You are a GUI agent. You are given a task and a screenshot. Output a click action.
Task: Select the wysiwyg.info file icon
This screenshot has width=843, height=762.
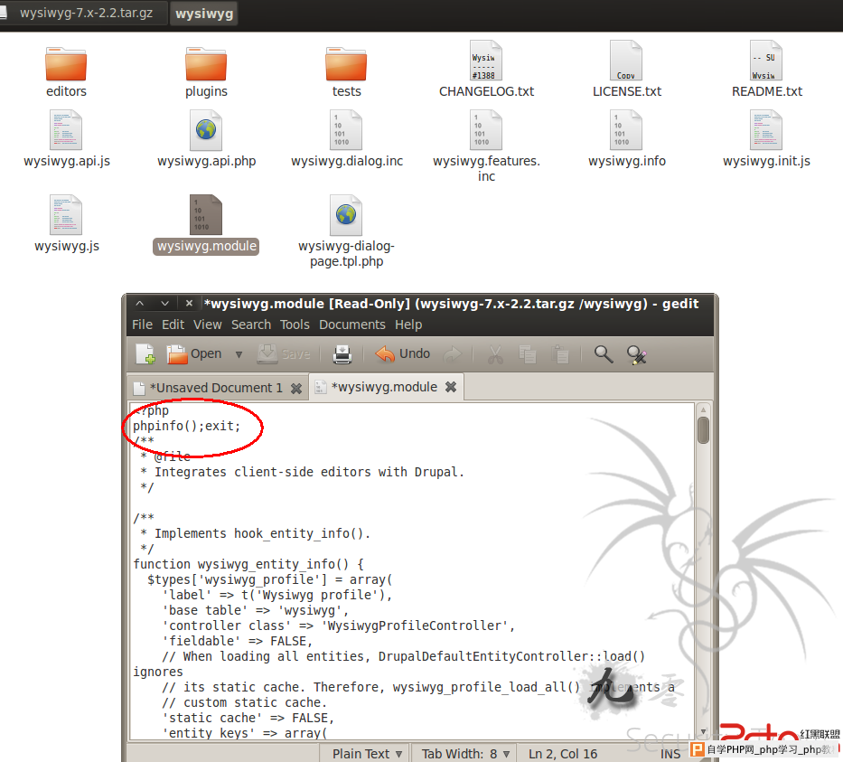626,130
